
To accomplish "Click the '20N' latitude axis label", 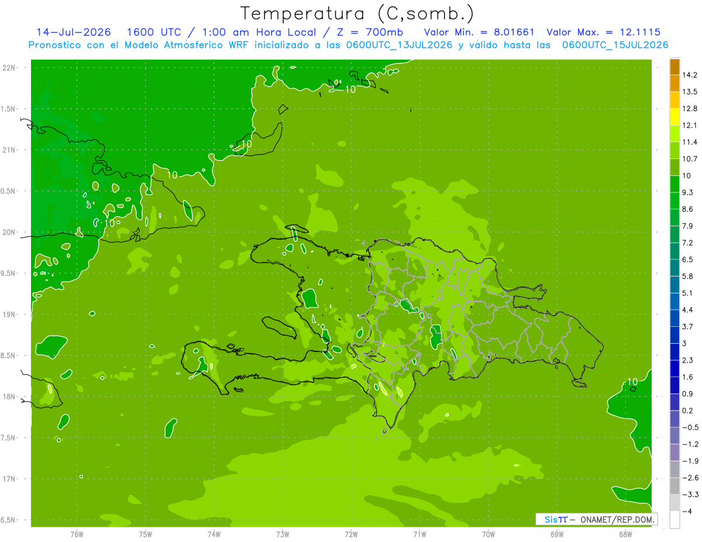I will pos(9,232).
